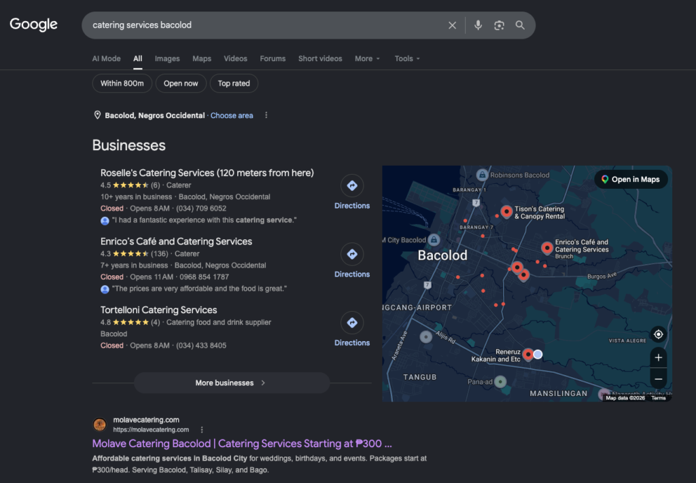Open the More businesses button
Screen dimensions: 696x483
232,382
